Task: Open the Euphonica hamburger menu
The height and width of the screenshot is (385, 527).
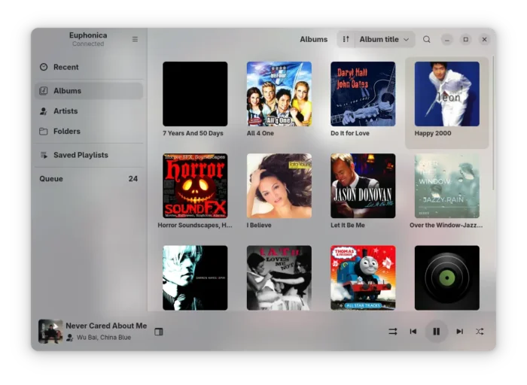Action: [x=135, y=39]
